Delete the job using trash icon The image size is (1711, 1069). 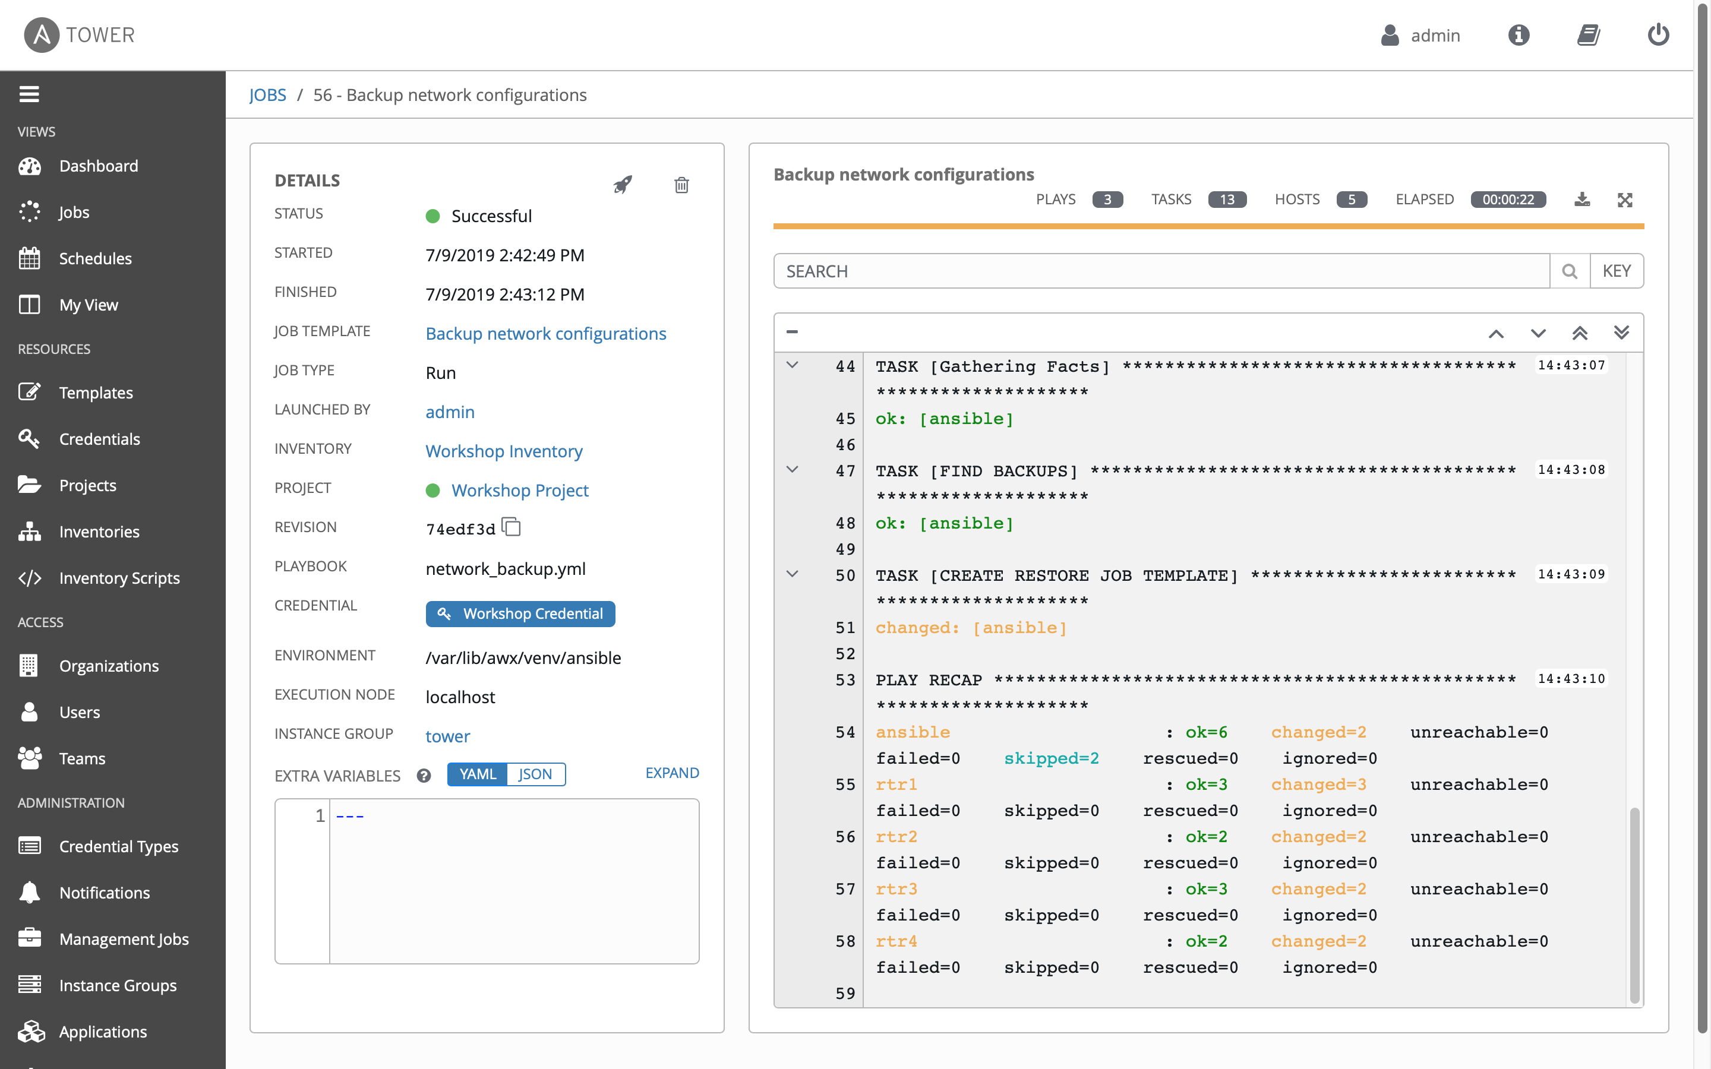coord(681,185)
